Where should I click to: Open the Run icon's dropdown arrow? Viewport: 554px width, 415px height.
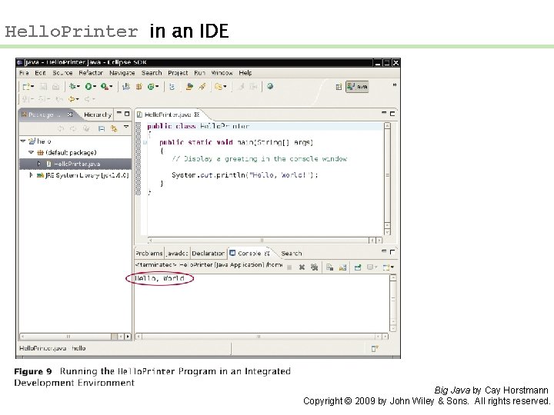click(95, 86)
